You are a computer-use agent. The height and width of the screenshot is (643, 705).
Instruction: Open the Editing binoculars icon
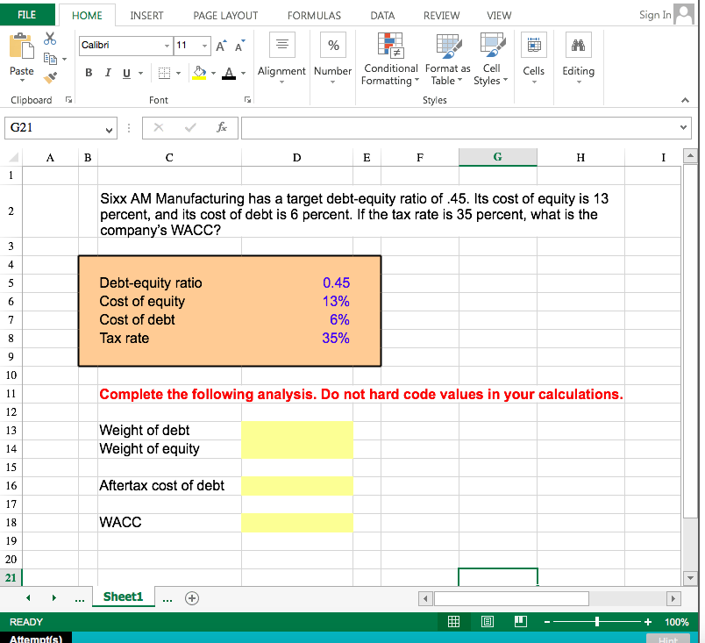pyautogui.click(x=578, y=45)
